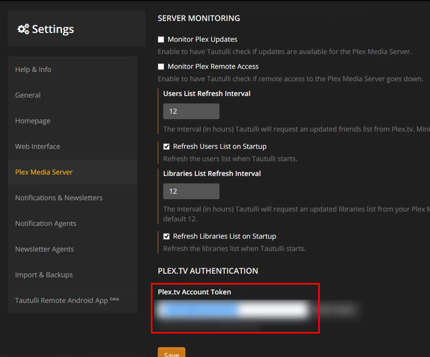
Task: Click the Settings gears icon
Action: (x=23, y=29)
